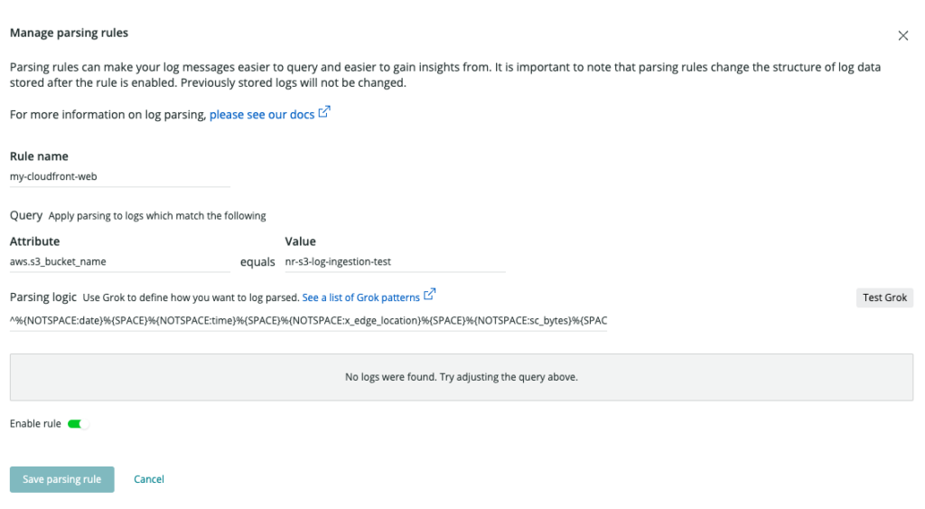This screenshot has height=509, width=925.
Task: Click the 'No logs were found' results panel
Action: [x=462, y=377]
